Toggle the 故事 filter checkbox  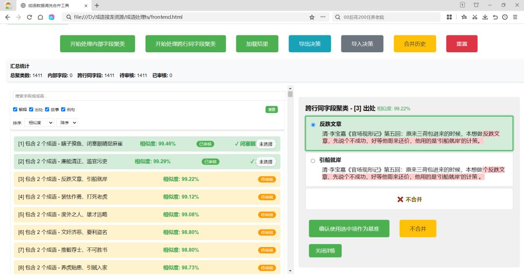[x=47, y=109]
